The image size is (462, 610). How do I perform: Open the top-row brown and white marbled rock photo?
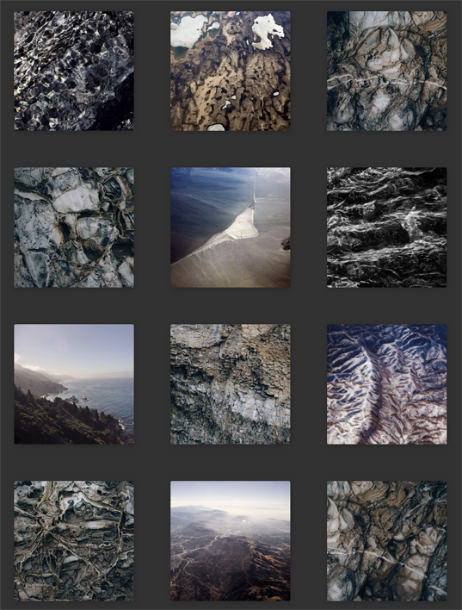386,71
